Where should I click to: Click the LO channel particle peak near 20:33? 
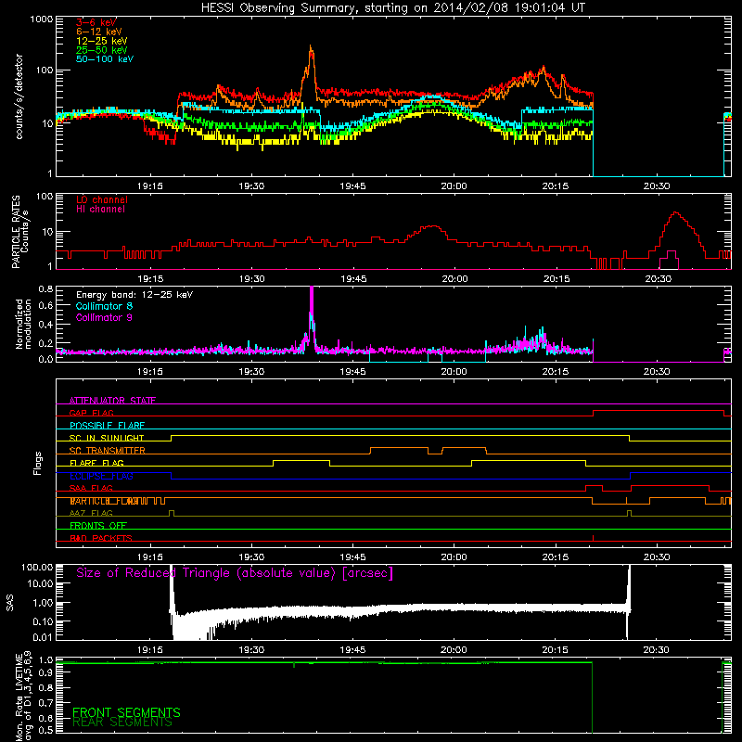676,213
